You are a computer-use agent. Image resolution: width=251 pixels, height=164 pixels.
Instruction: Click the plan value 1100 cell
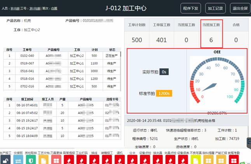click(x=94, y=64)
